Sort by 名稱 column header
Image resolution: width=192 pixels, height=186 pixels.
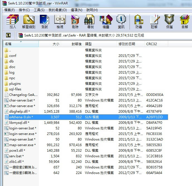pos(21,44)
